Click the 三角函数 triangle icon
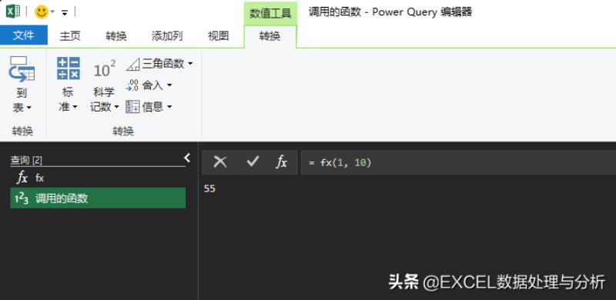The height and width of the screenshot is (300, 616). coord(132,64)
